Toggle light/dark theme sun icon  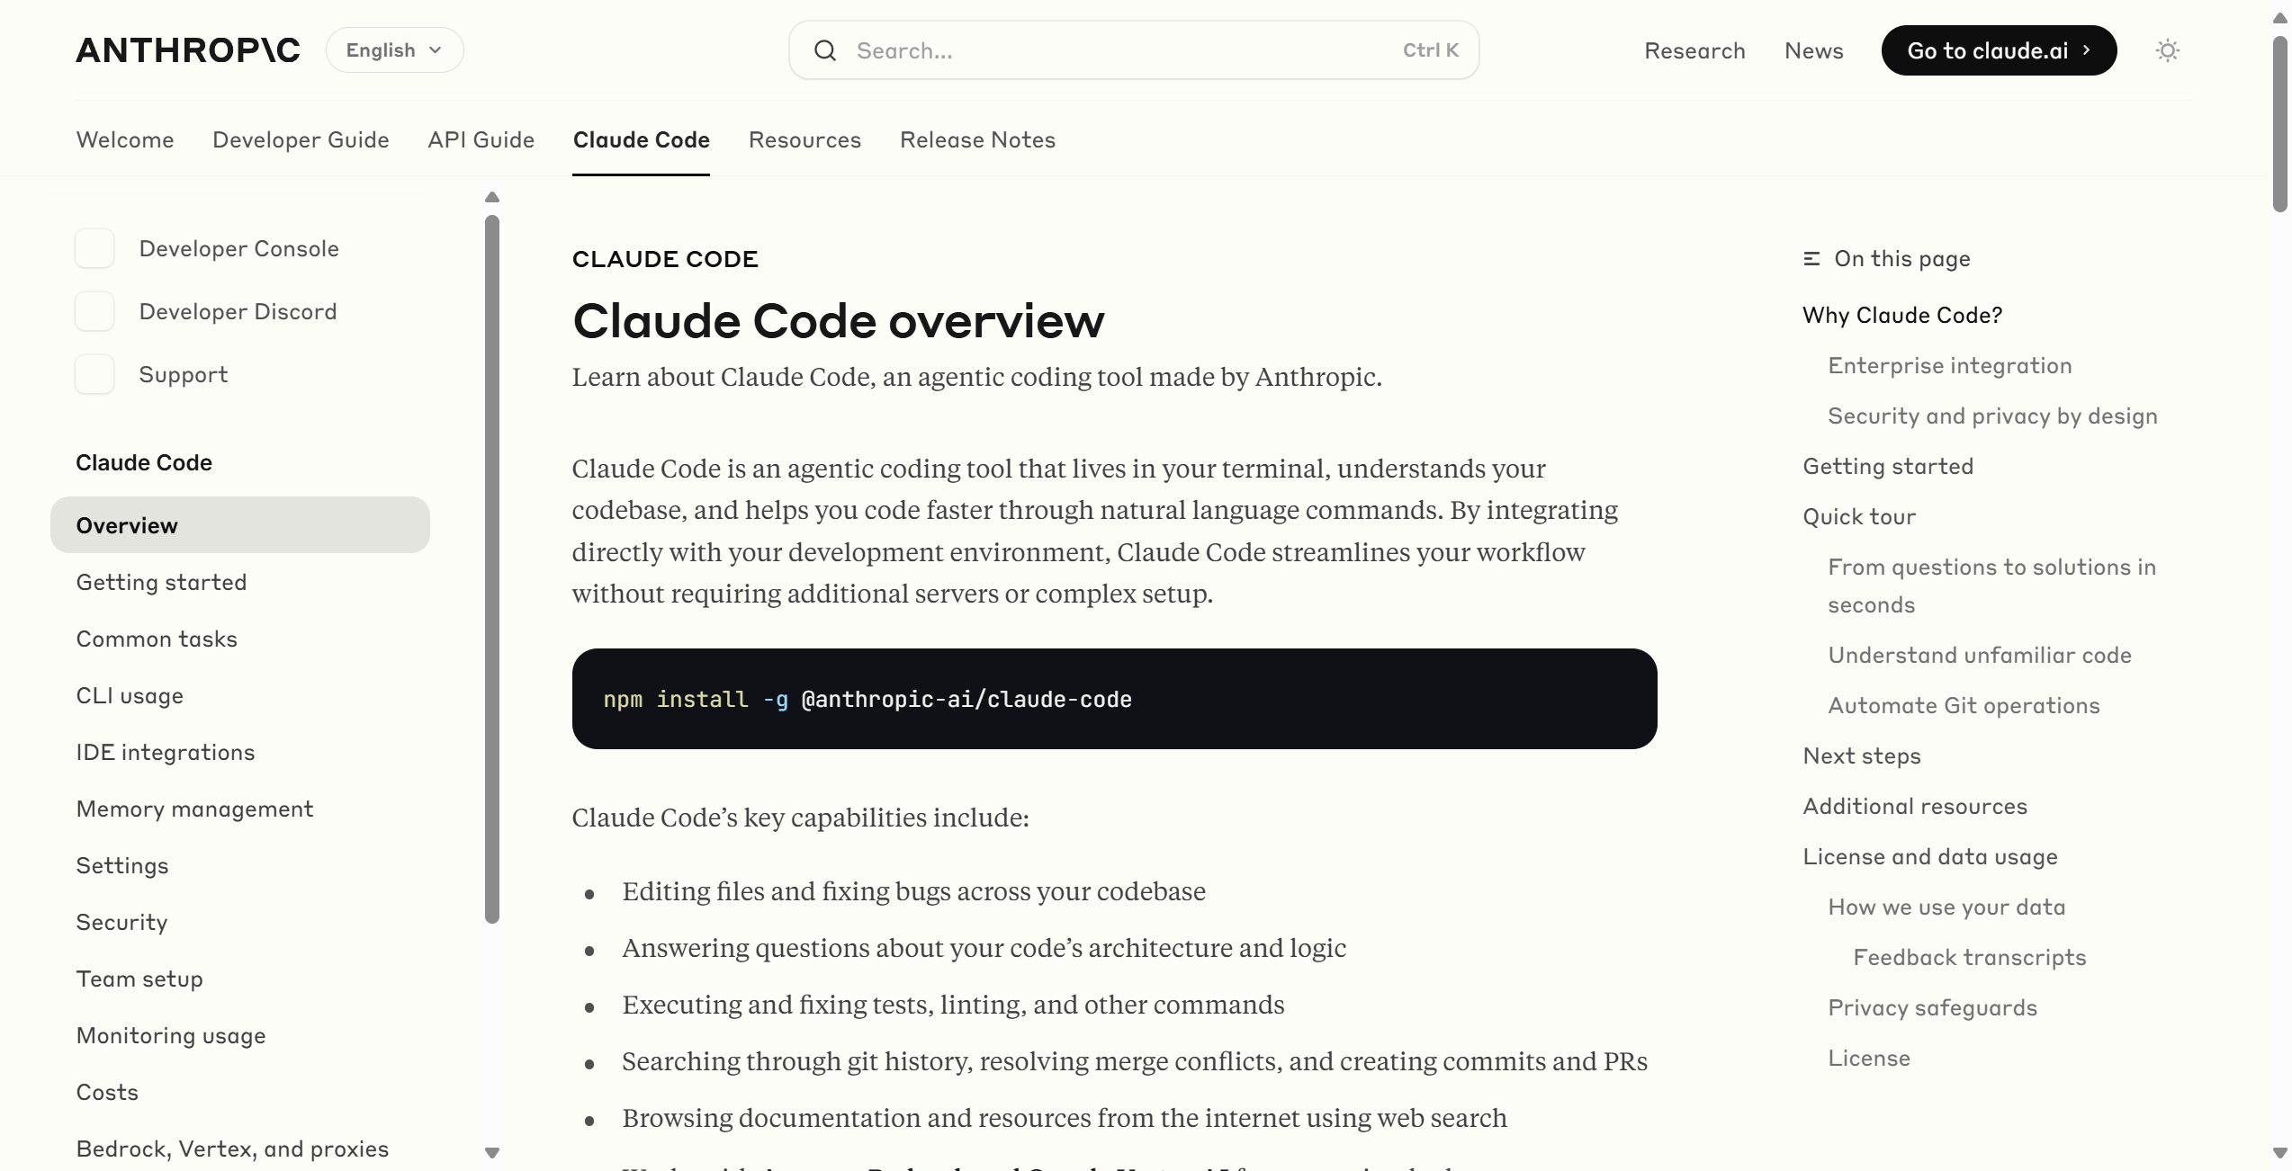2167,50
